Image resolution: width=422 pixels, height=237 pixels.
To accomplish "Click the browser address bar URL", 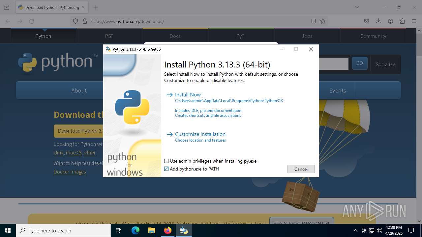I will [x=127, y=21].
